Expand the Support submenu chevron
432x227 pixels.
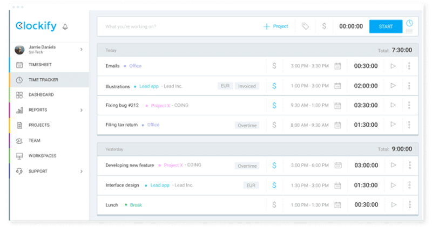(x=82, y=171)
